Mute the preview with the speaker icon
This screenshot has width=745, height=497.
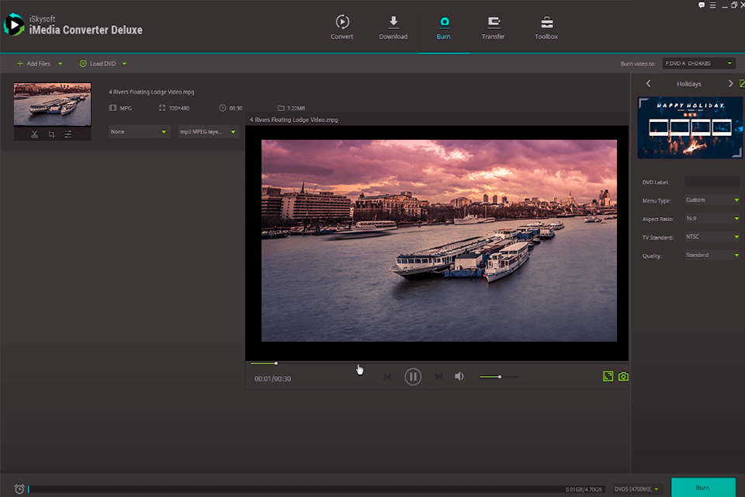tap(459, 377)
